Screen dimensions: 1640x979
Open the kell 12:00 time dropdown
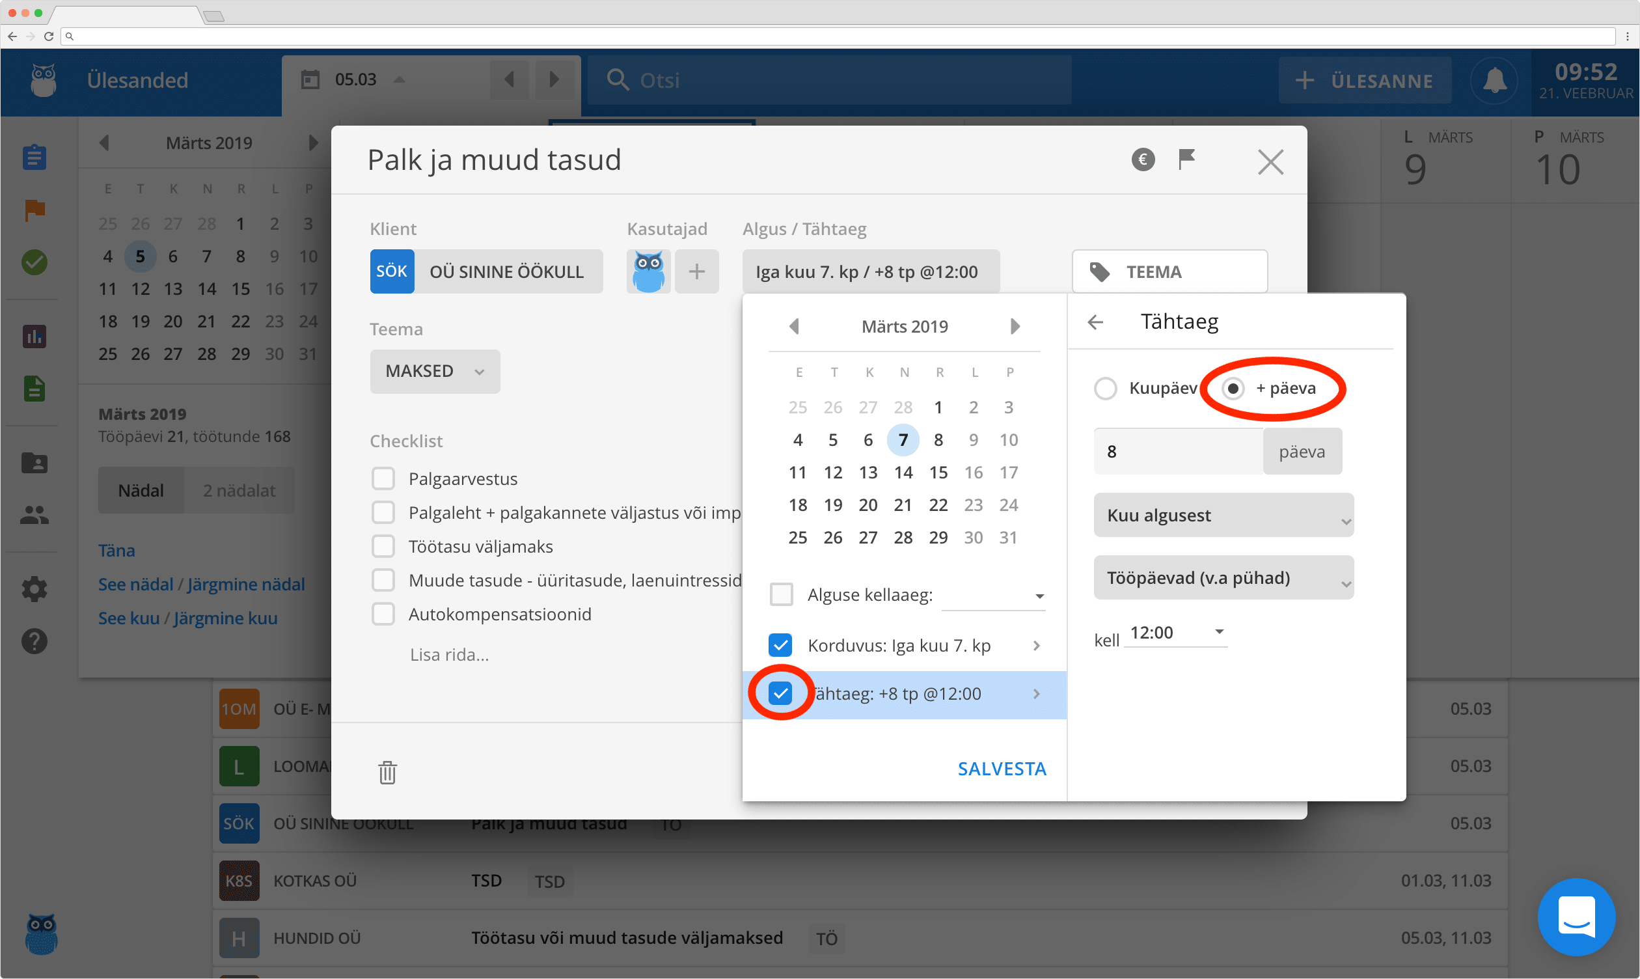click(1175, 633)
